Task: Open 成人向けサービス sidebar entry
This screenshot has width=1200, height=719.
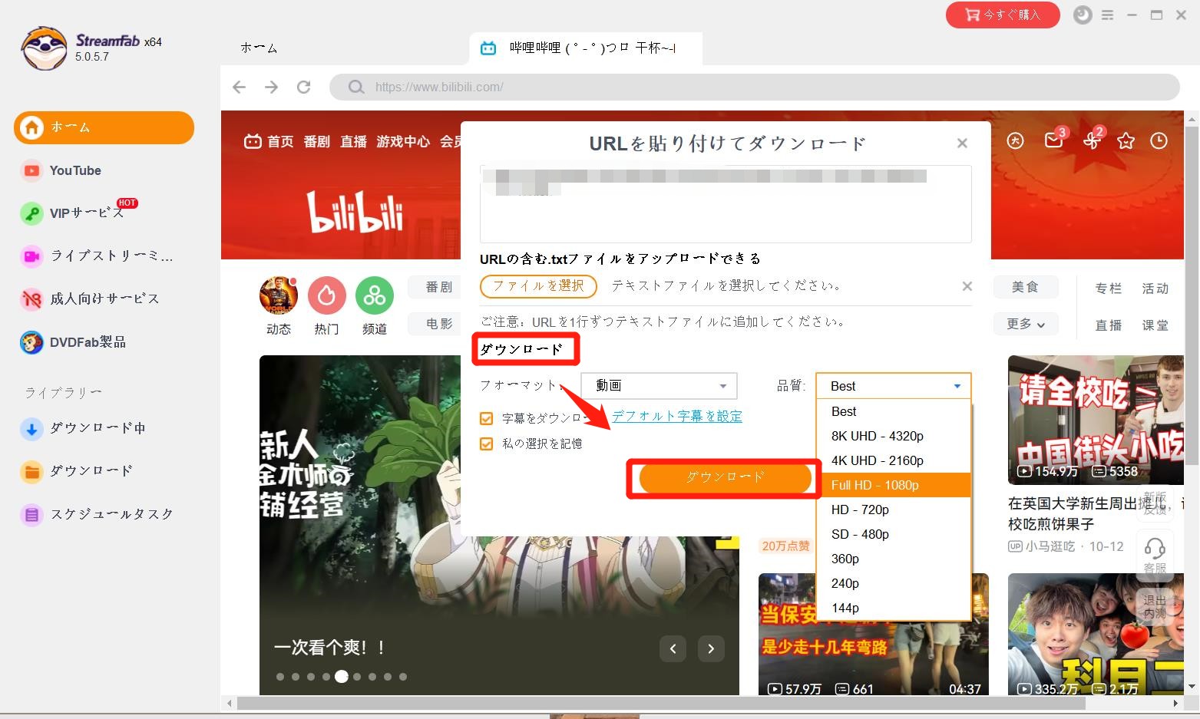Action: 91,298
